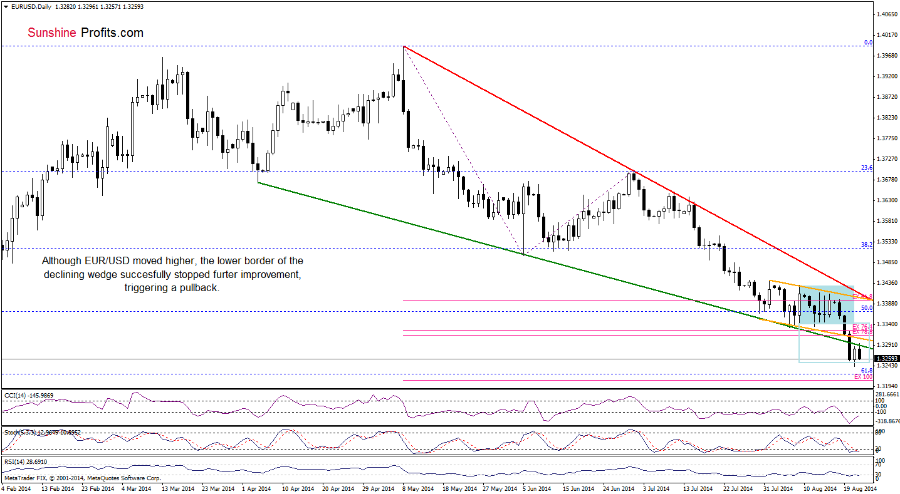Click the 1.39680 price axis label
The image size is (900, 494).
click(887, 56)
